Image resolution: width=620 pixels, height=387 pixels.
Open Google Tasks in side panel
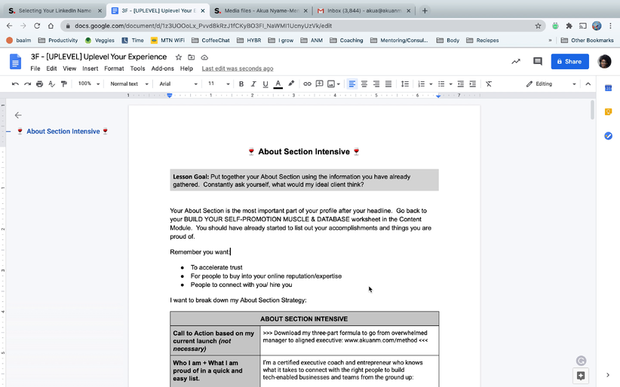[608, 136]
